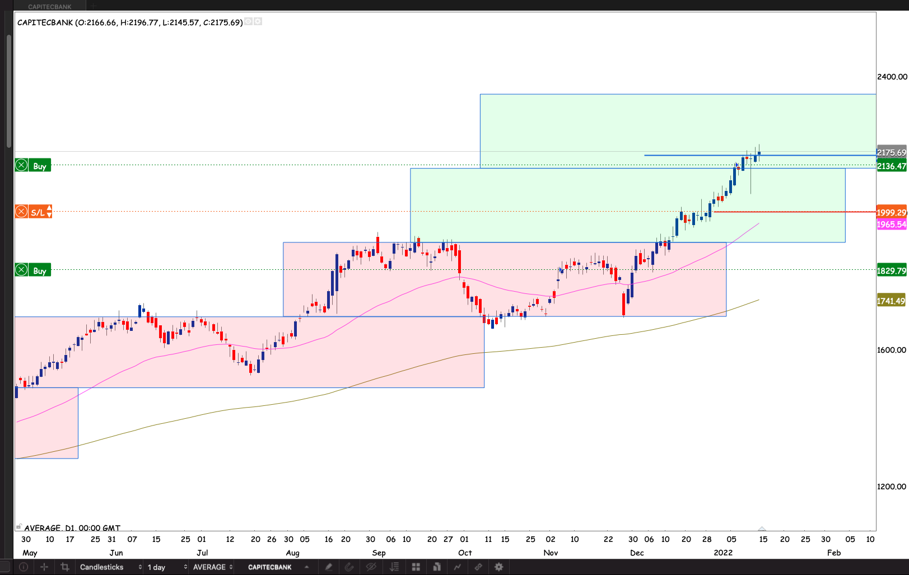Click the lower Buy order label at 1829.79

tap(40, 270)
